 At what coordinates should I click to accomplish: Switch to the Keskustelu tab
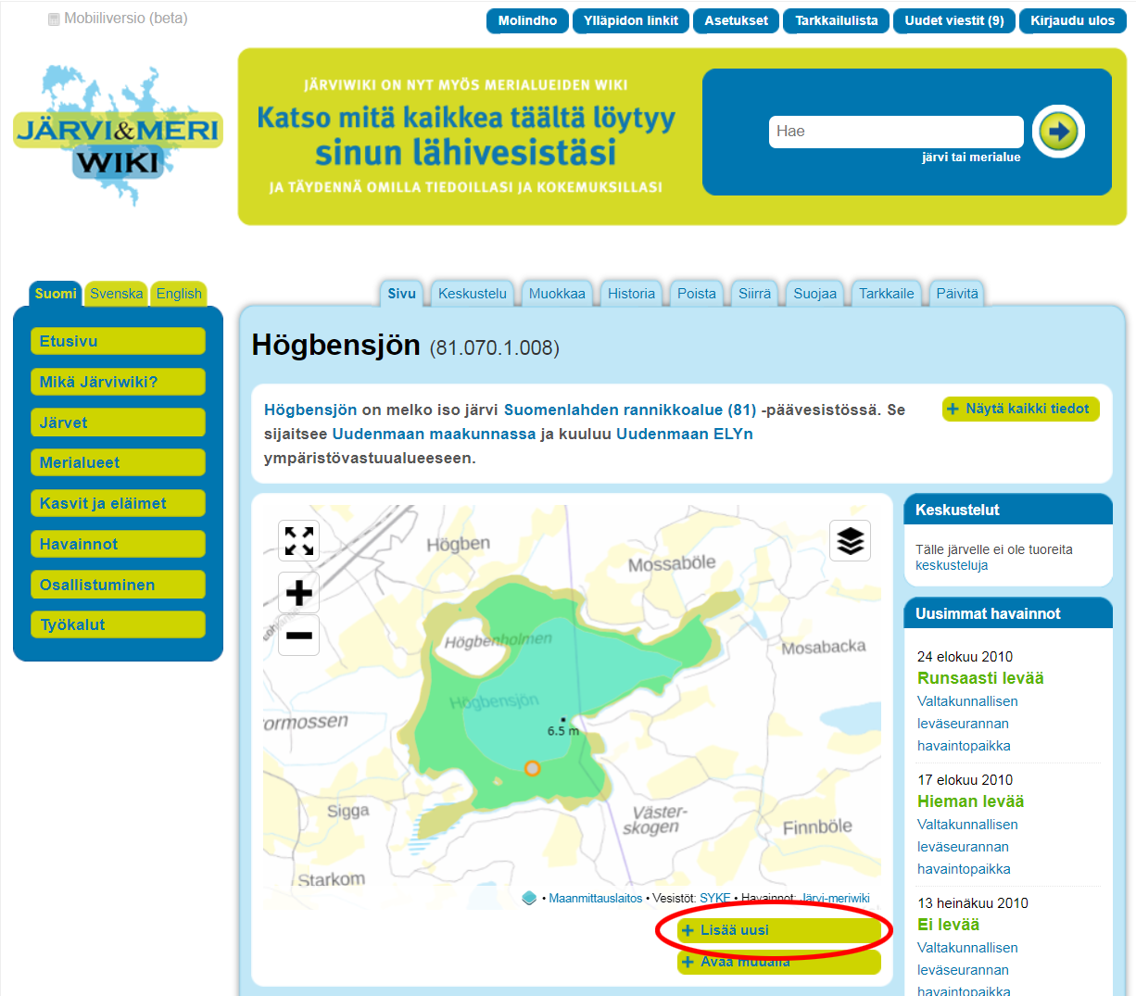point(472,294)
